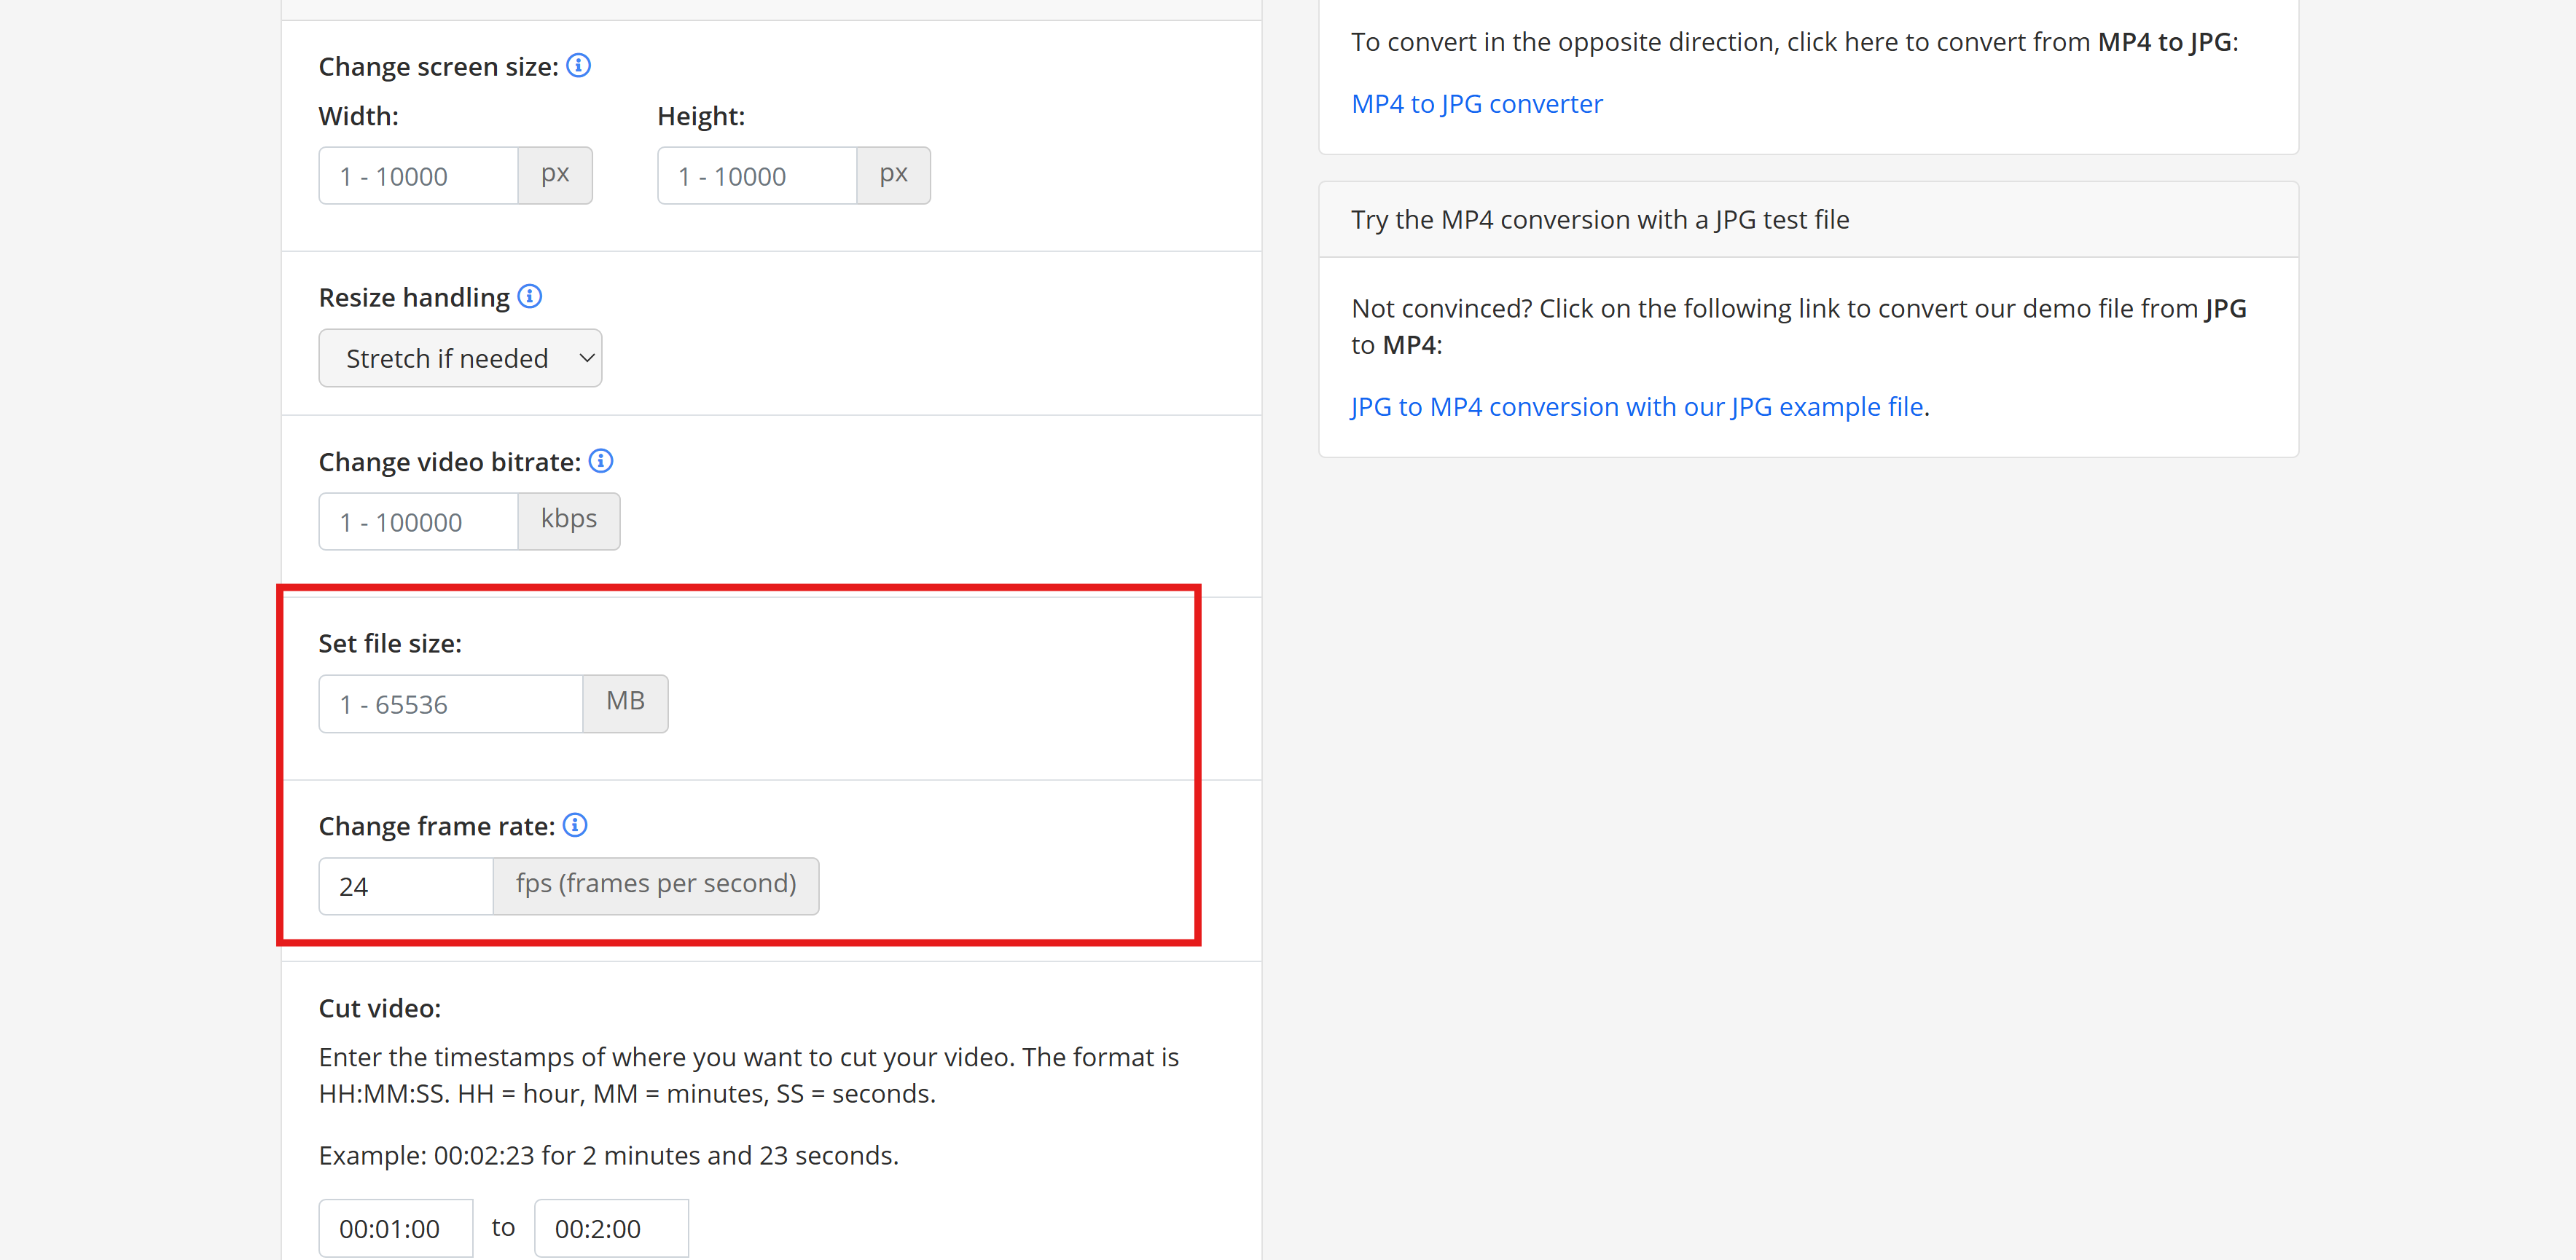Click the Change frame rate info icon
Image resolution: width=2576 pixels, height=1260 pixels.
pos(575,825)
